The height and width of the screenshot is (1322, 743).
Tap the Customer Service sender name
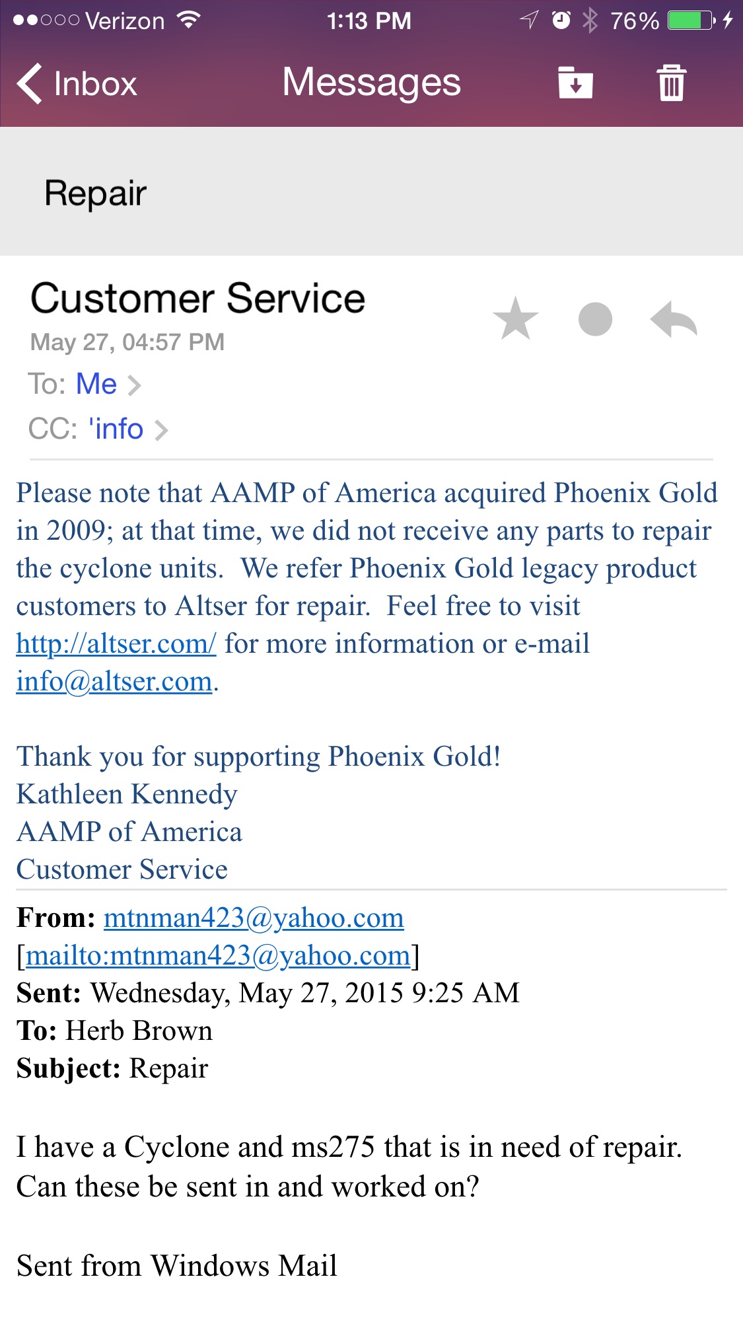pyautogui.click(x=197, y=299)
